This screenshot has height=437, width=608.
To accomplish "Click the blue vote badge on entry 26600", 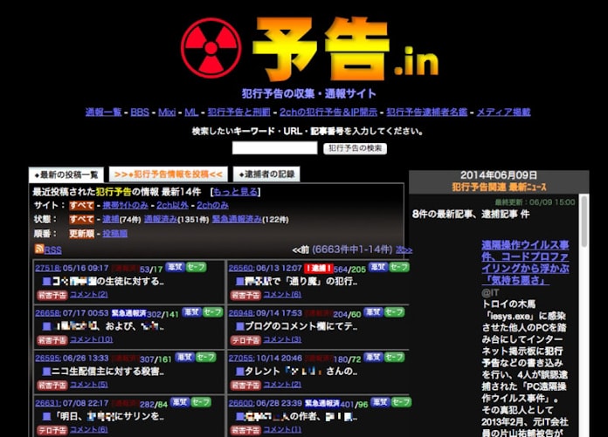I will click(380, 402).
